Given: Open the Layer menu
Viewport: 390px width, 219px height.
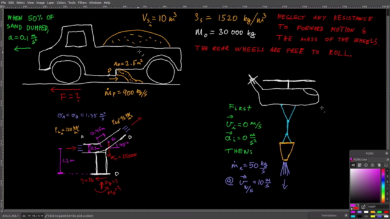Looking at the screenshot, I should click(x=51, y=2).
